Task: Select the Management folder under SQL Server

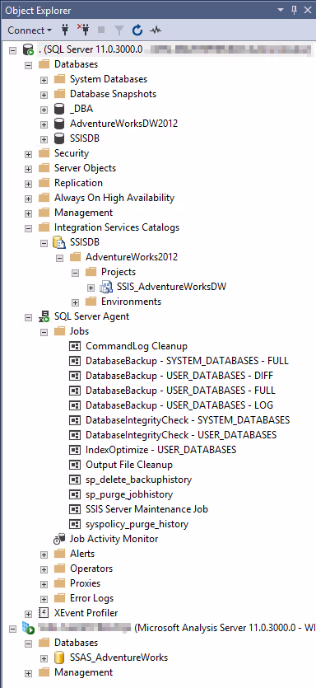Action: [x=83, y=213]
